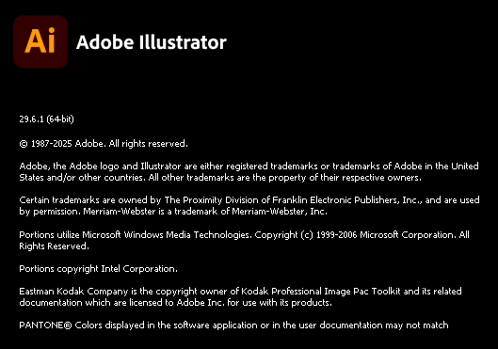Click the Eastman Kodak Company line
The width and height of the screenshot is (498, 349).
240,292
